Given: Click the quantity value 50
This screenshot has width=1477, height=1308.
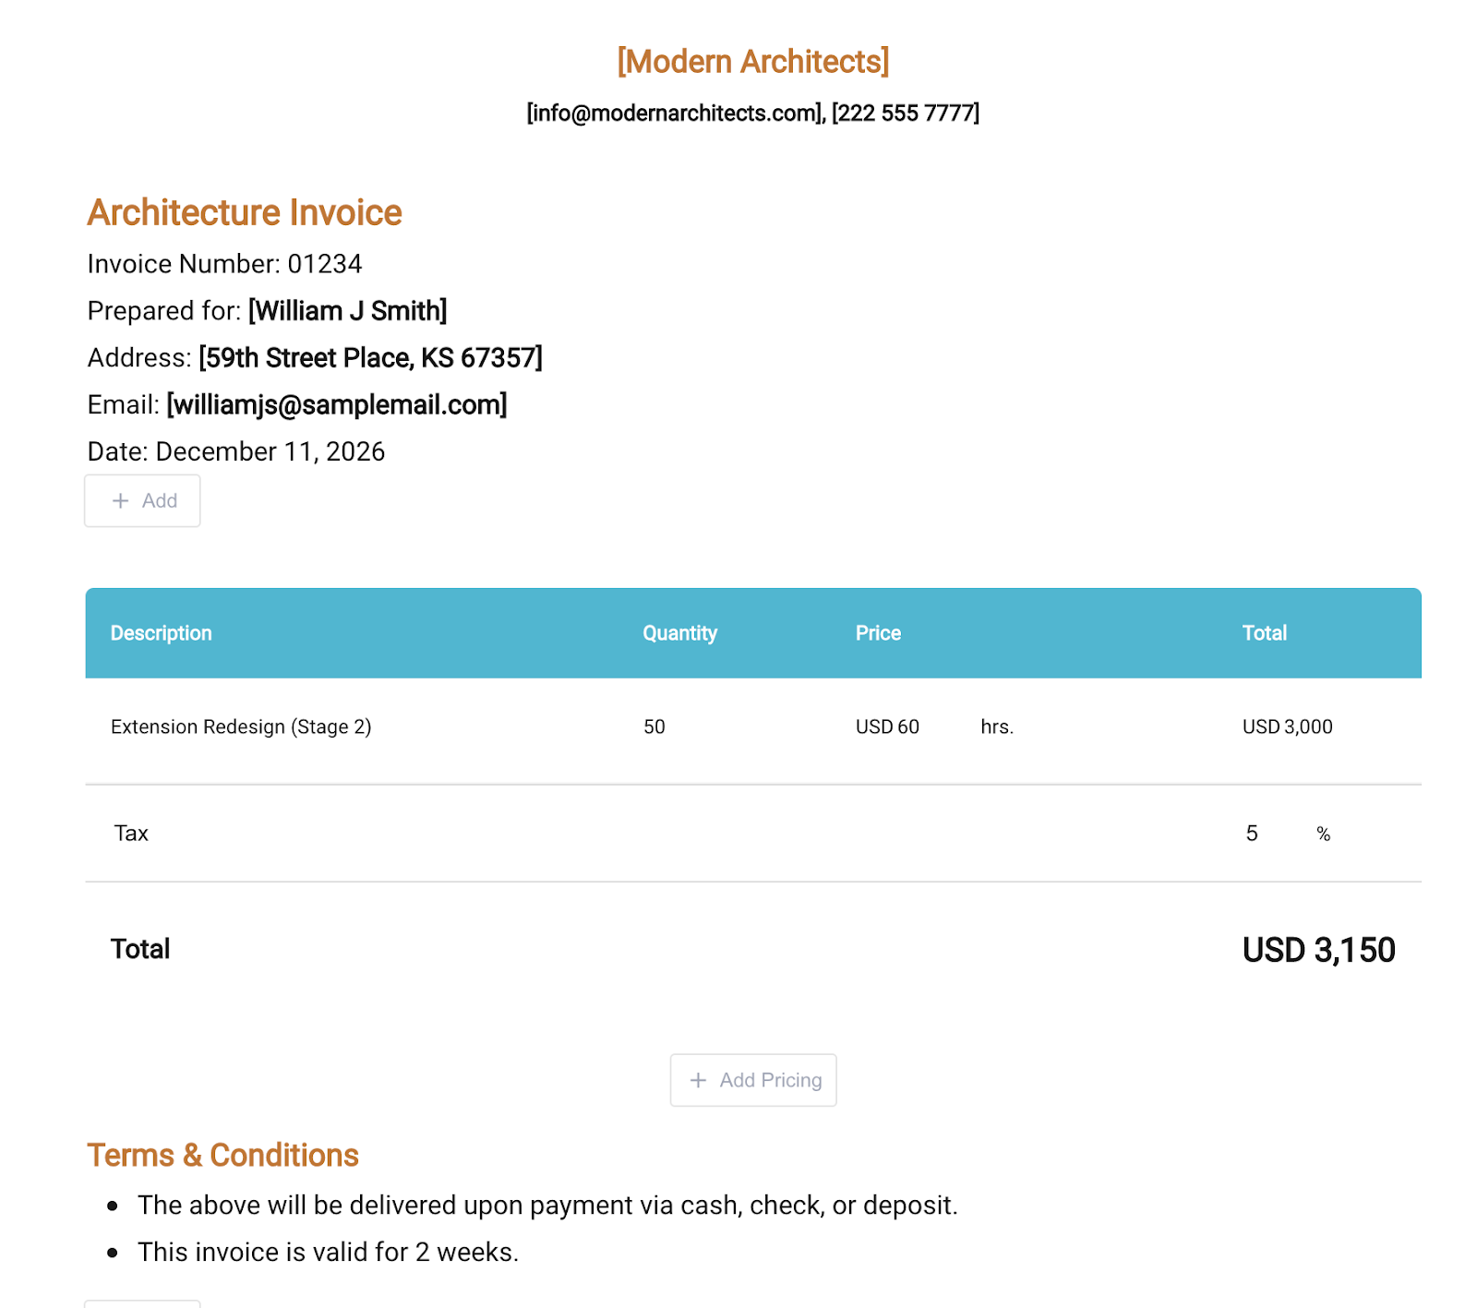Looking at the screenshot, I should (654, 726).
